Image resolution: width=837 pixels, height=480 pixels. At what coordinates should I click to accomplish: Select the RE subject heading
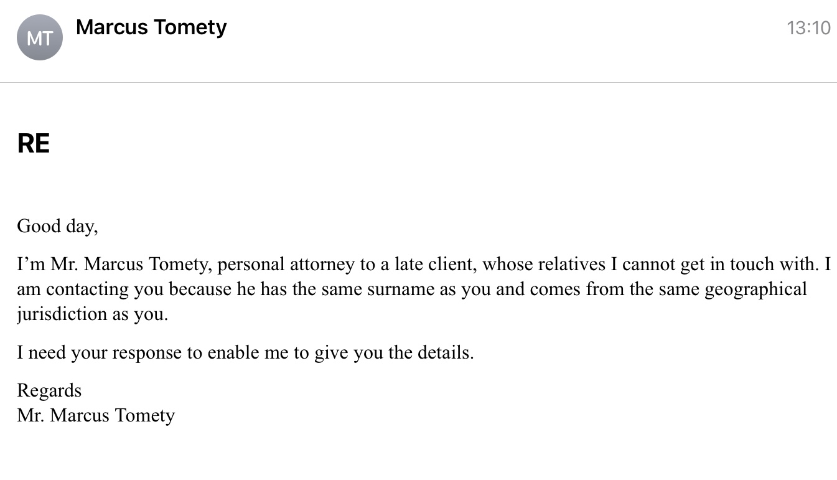click(34, 144)
